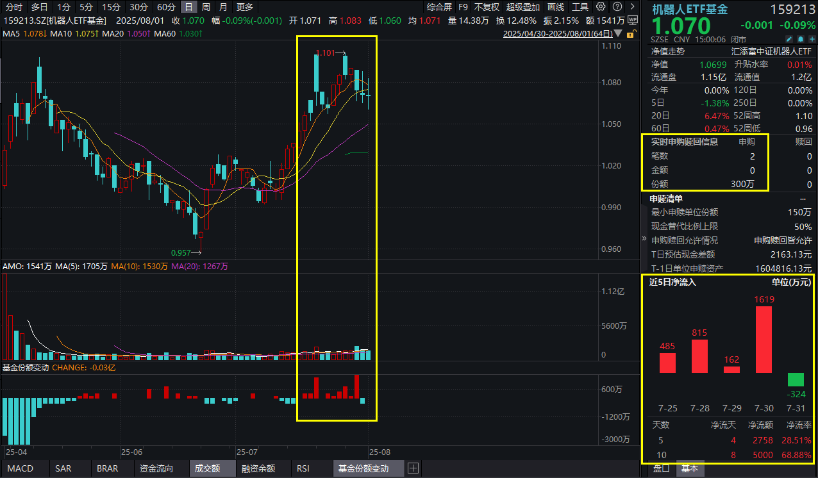Toggle 不复权 price adjustment mode

pos(487,7)
